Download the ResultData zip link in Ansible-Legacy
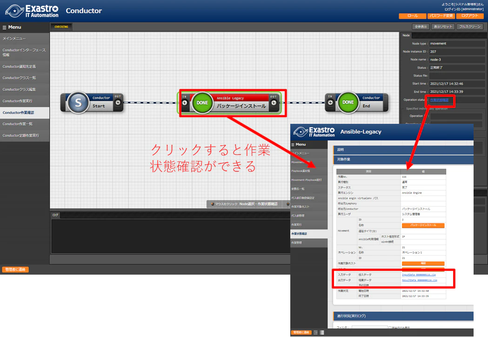This screenshot has width=488, height=337. tap(419, 280)
